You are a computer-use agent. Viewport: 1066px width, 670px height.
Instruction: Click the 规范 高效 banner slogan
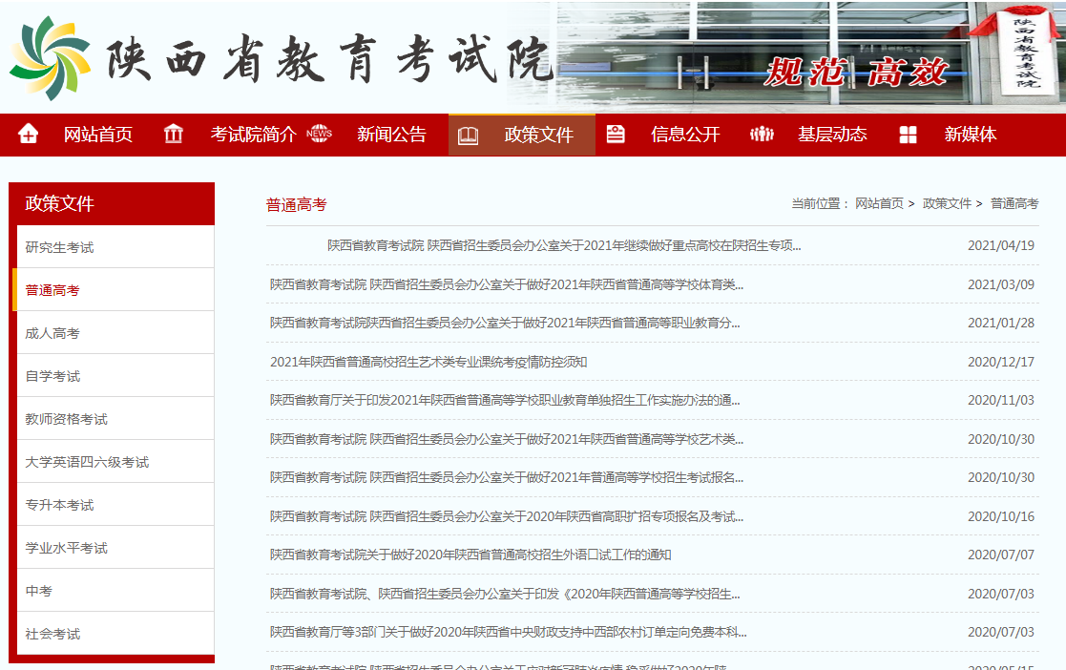pyautogui.click(x=855, y=72)
